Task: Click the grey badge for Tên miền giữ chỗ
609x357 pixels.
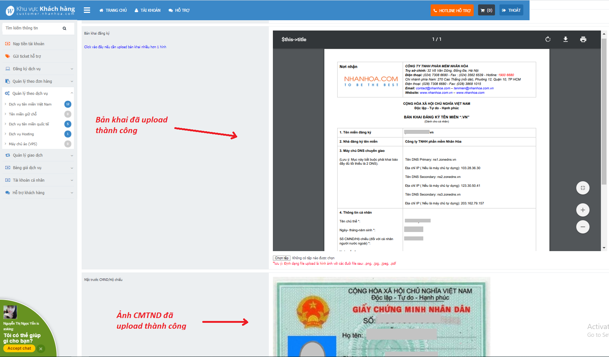Action: tap(68, 114)
